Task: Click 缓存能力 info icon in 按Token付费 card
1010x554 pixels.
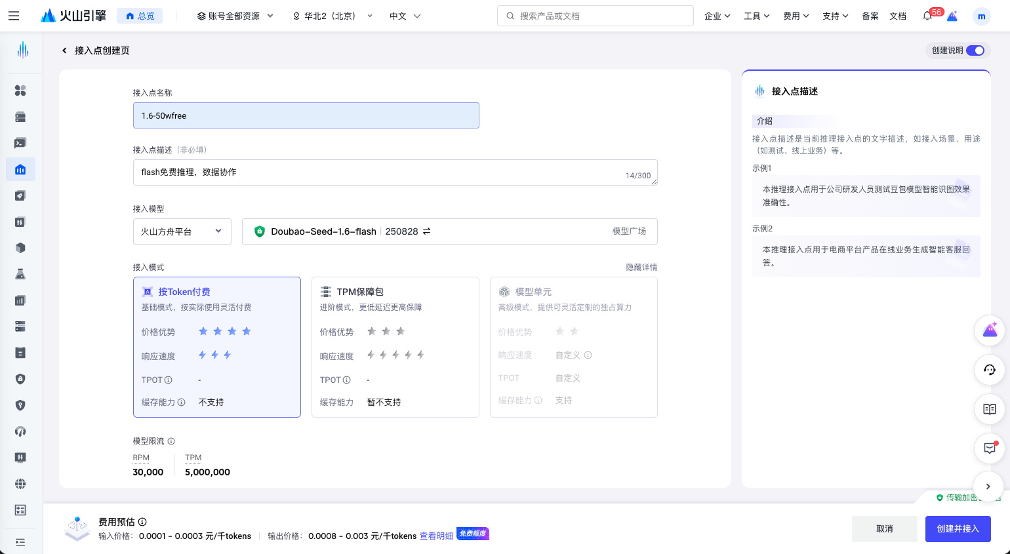Action: point(182,403)
